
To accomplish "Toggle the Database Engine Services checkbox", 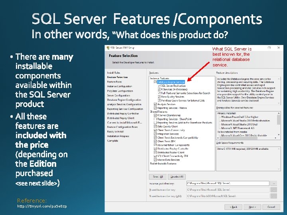I will [x=155, y=82].
